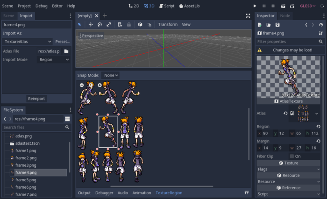The image size is (327, 199).
Task: Expand the Resource section
Action: coord(289,181)
